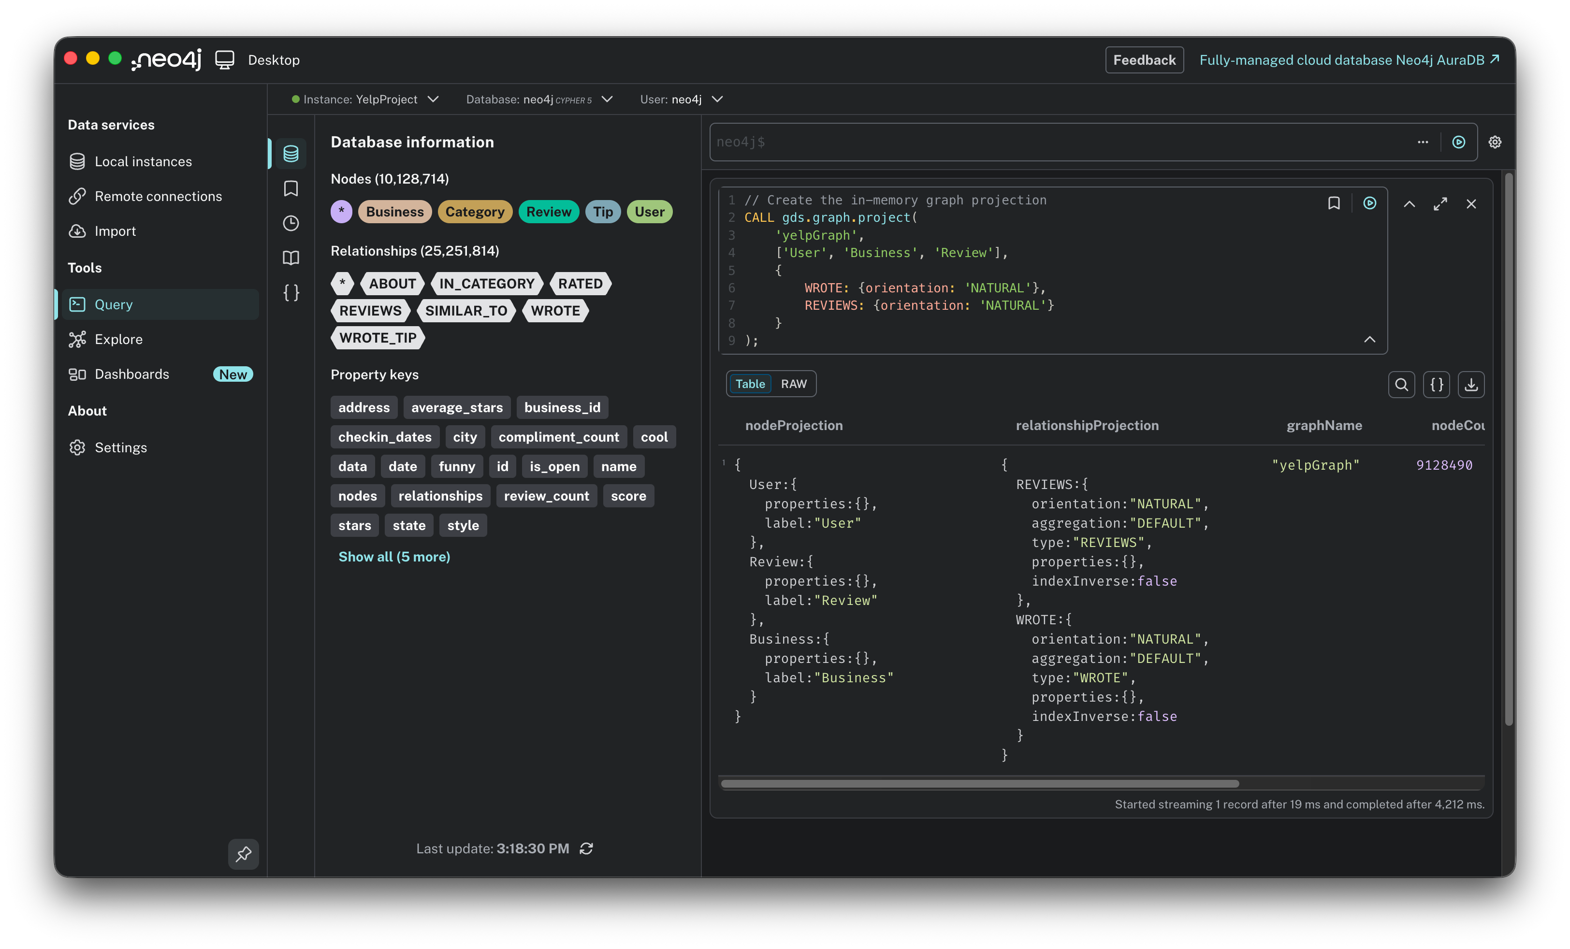This screenshot has height=949, width=1570.
Task: Open the Database information sidebar icon
Action: pos(291,154)
